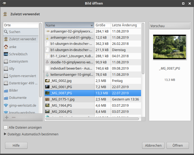Click the _MG_2004.JPG thumbnail icon
This screenshot has height=155, width=194.
[47, 111]
